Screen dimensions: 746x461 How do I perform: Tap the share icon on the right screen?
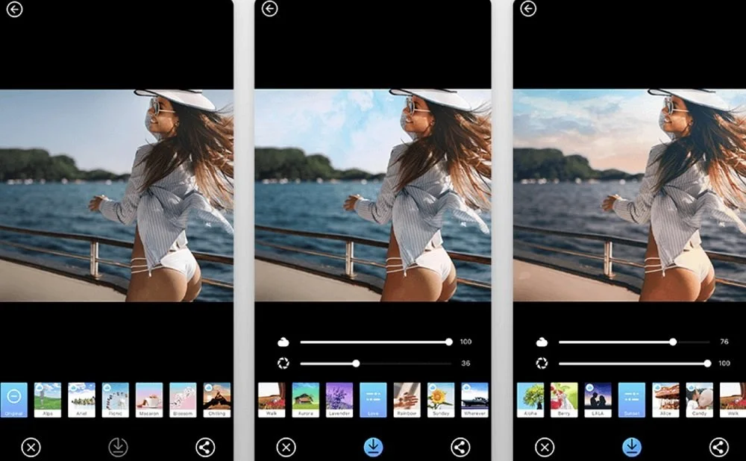(719, 448)
